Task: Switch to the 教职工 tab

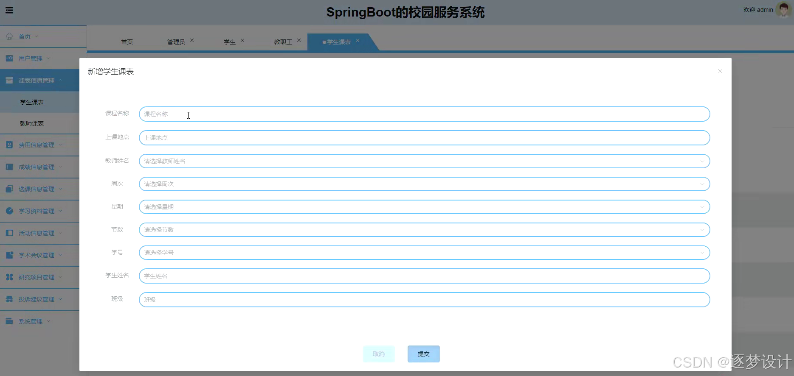Action: coord(283,42)
